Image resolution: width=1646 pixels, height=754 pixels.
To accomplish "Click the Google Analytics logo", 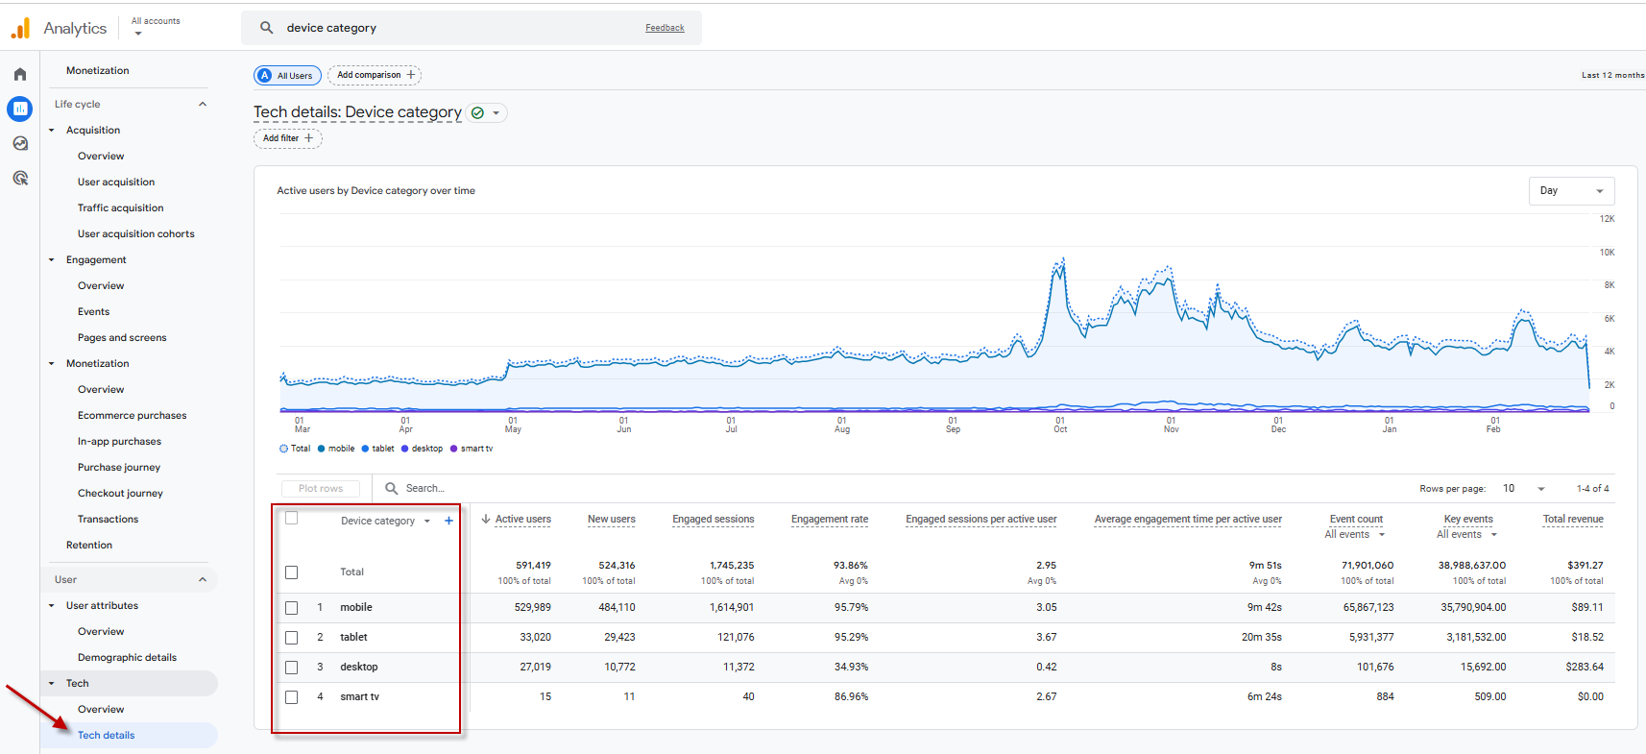I will pyautogui.click(x=20, y=28).
